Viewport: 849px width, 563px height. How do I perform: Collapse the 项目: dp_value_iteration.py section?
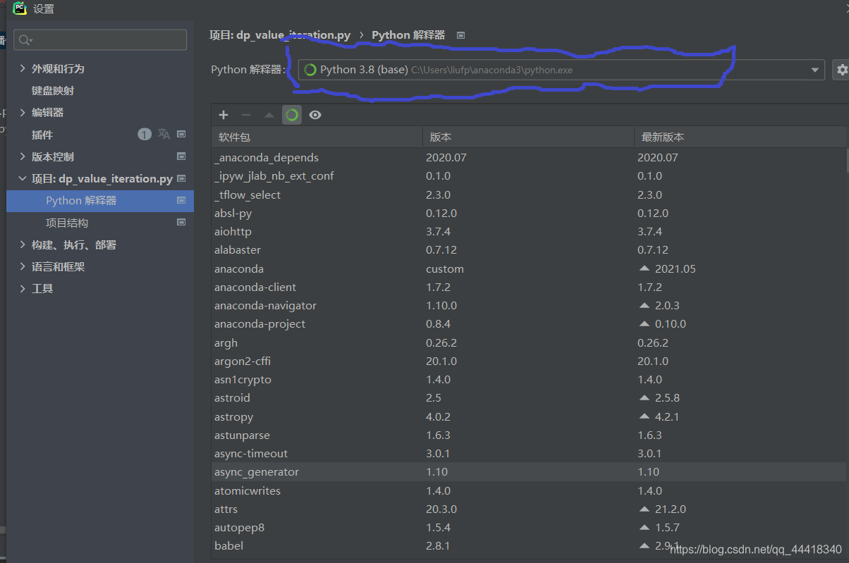click(x=23, y=179)
